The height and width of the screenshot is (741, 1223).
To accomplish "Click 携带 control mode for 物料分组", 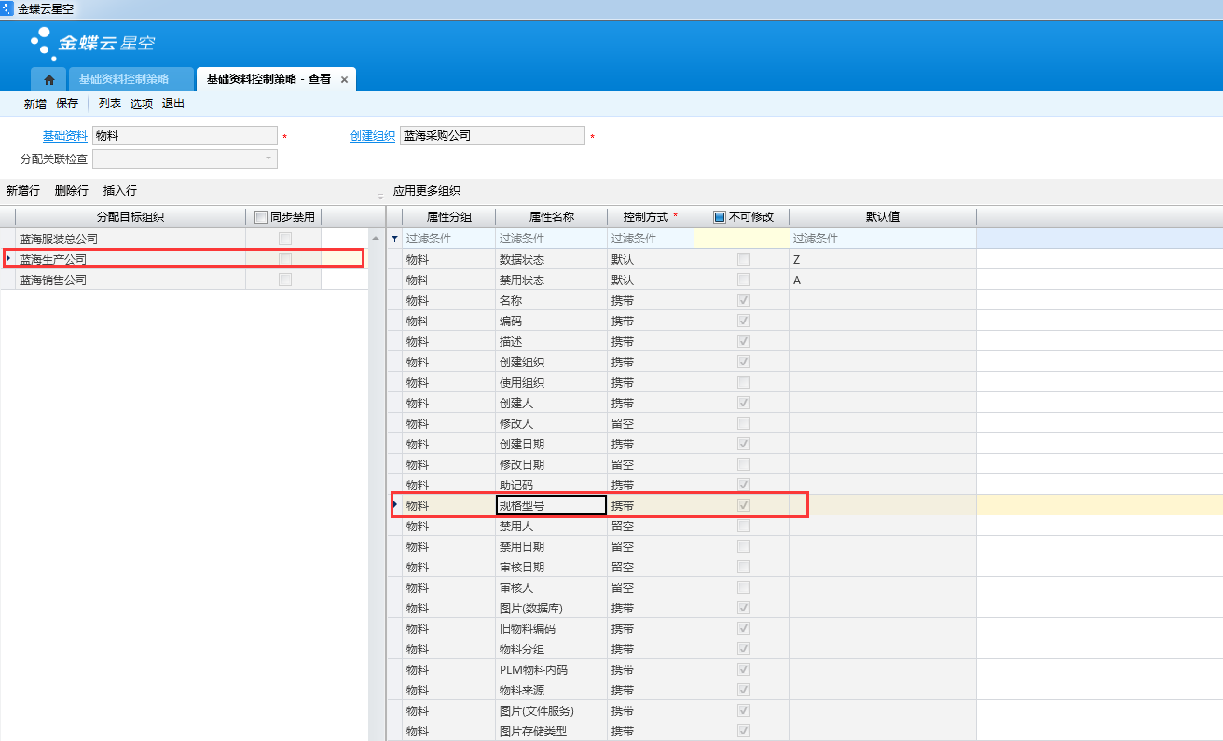I will pos(651,649).
